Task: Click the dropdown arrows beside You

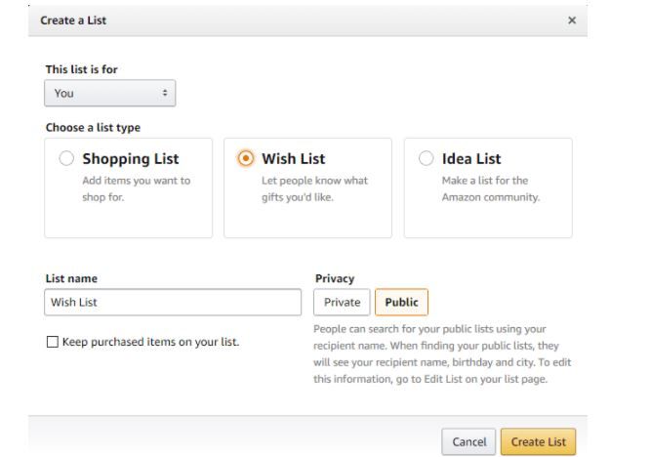Action: [165, 93]
